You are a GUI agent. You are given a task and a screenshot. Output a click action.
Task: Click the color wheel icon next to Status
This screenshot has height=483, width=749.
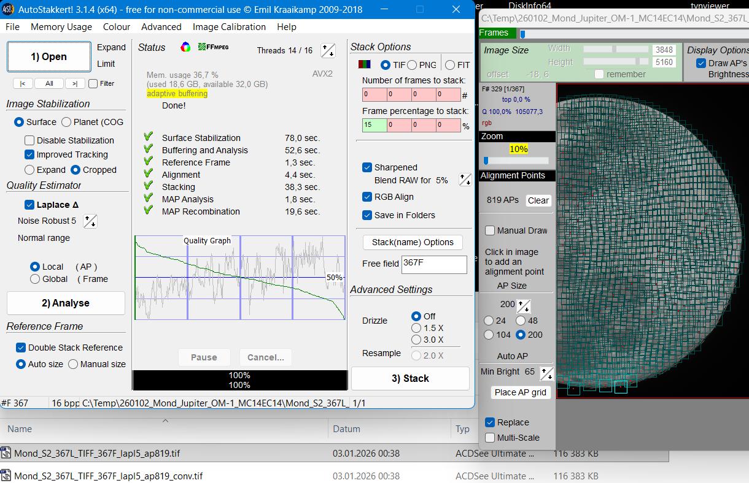click(185, 47)
